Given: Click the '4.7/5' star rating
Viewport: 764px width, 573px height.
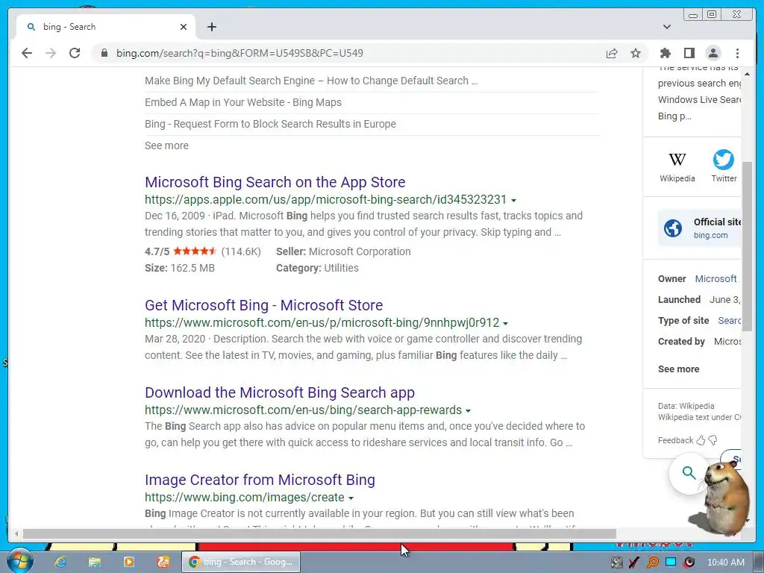Looking at the screenshot, I should [195, 251].
